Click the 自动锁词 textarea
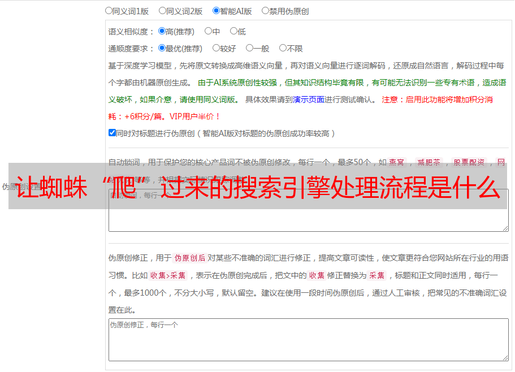Screen dimensions: 515x372 pos(309,210)
